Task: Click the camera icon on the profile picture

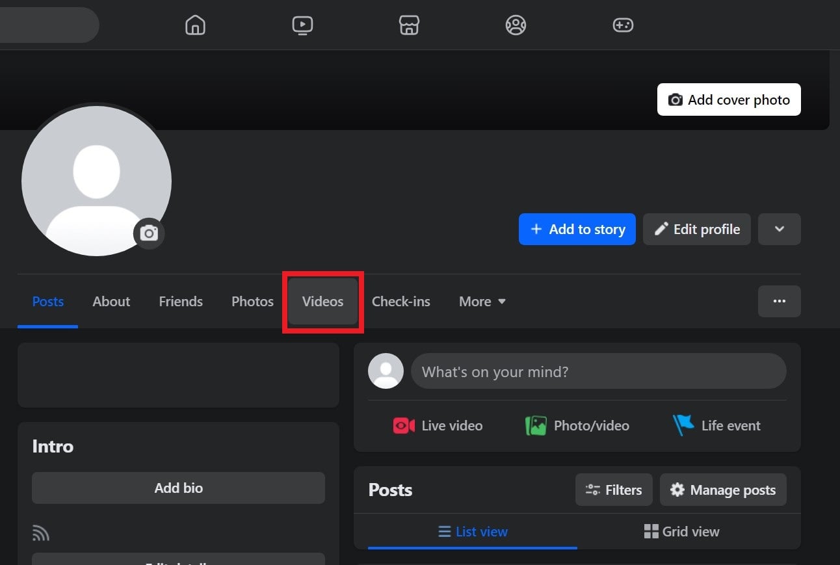Action: (149, 233)
